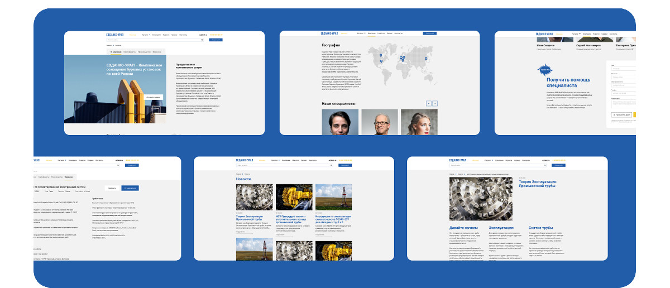
Task: Click large drill bit image in article mockup
Action: pos(481,198)
